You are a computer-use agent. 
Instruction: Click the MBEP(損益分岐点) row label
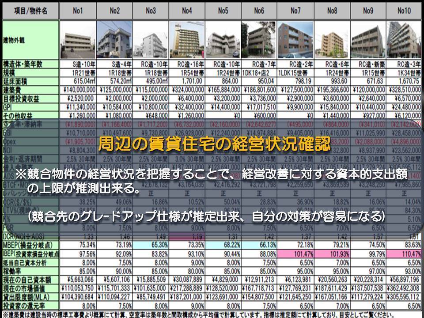click(x=30, y=245)
